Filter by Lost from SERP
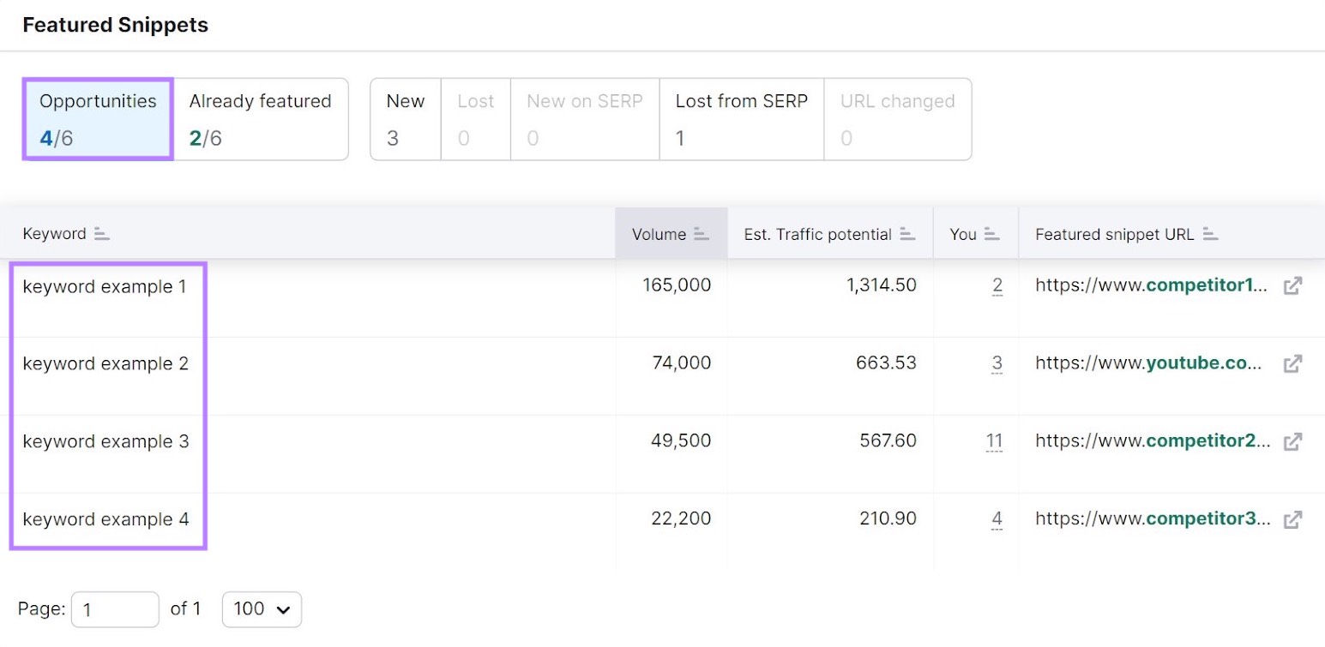Screen dimensions: 1325x647 741,119
